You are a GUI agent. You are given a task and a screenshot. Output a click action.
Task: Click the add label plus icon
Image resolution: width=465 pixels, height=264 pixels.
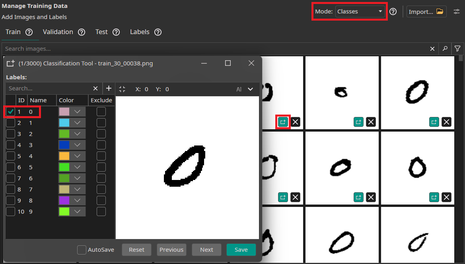coord(109,88)
